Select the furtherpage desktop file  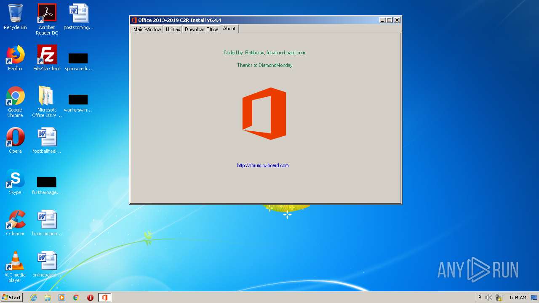click(x=47, y=185)
